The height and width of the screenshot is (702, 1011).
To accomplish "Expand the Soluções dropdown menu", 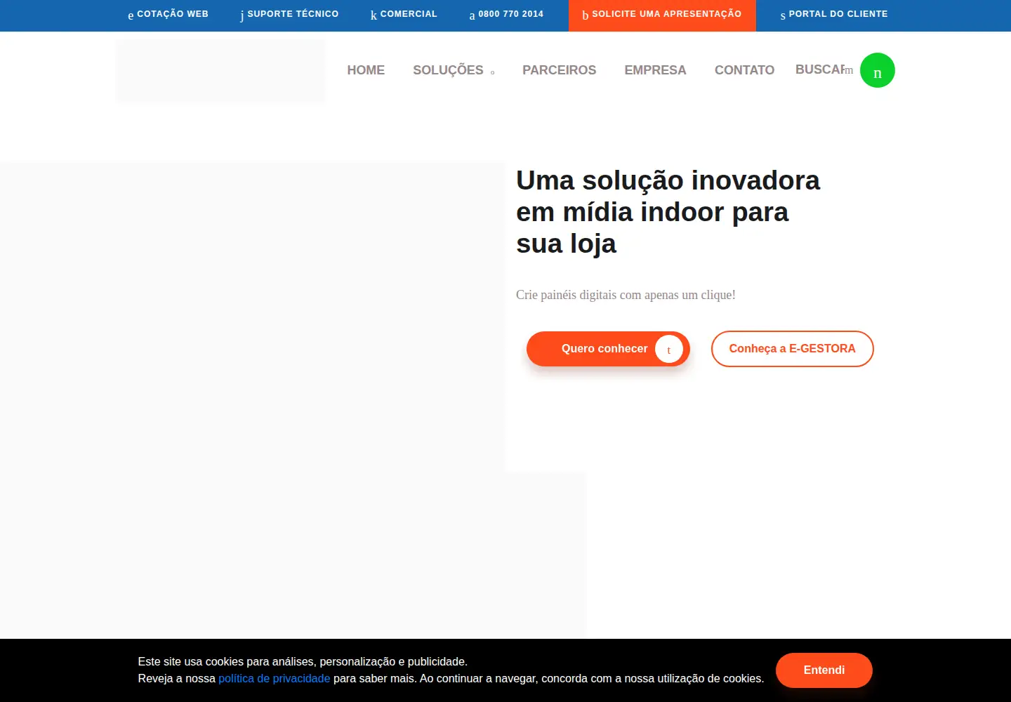I will pos(454,70).
